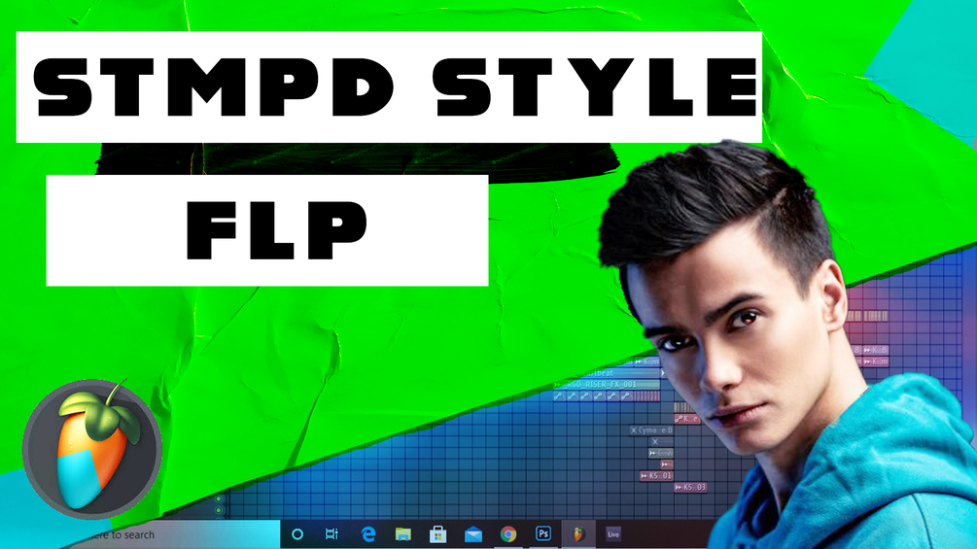Open Task View from the taskbar

[x=331, y=534]
